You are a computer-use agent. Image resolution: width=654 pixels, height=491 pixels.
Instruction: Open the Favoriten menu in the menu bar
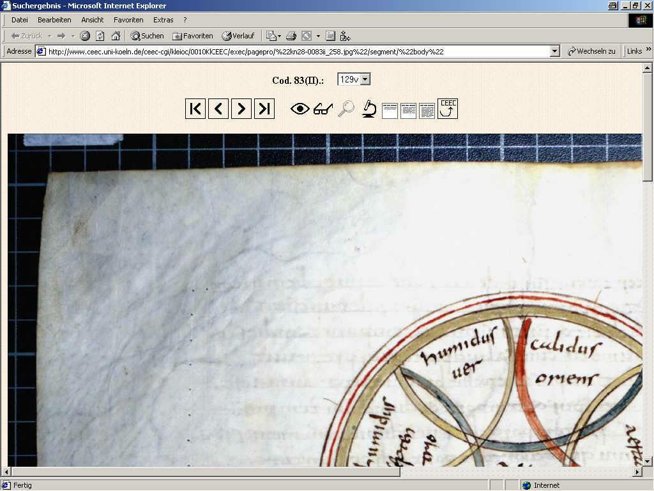pos(128,20)
